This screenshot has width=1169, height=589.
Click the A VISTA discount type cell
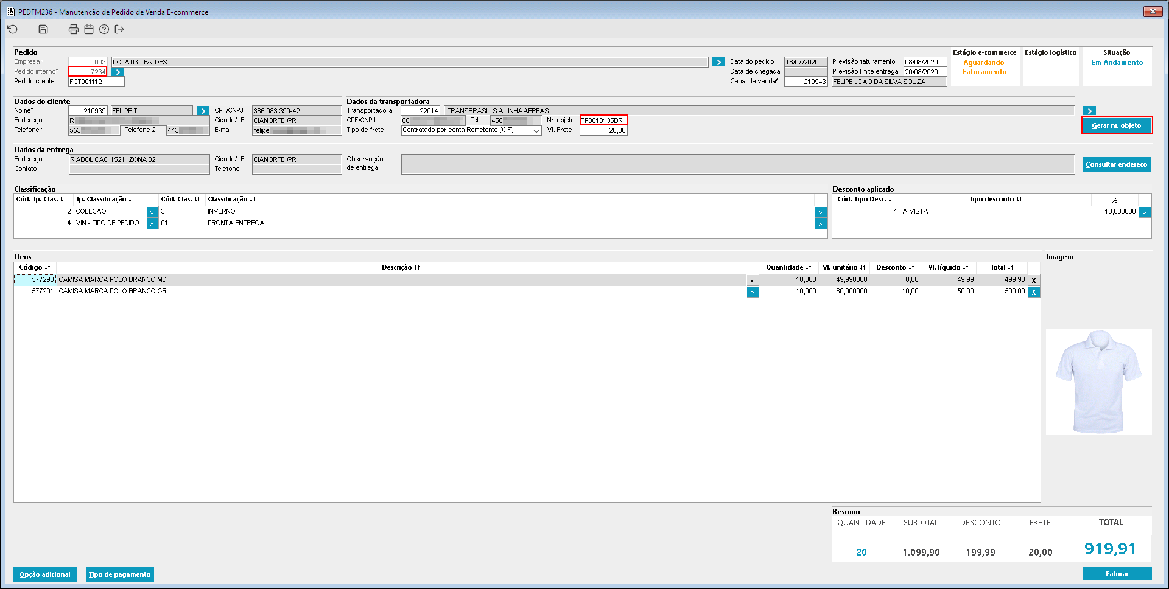pos(915,212)
